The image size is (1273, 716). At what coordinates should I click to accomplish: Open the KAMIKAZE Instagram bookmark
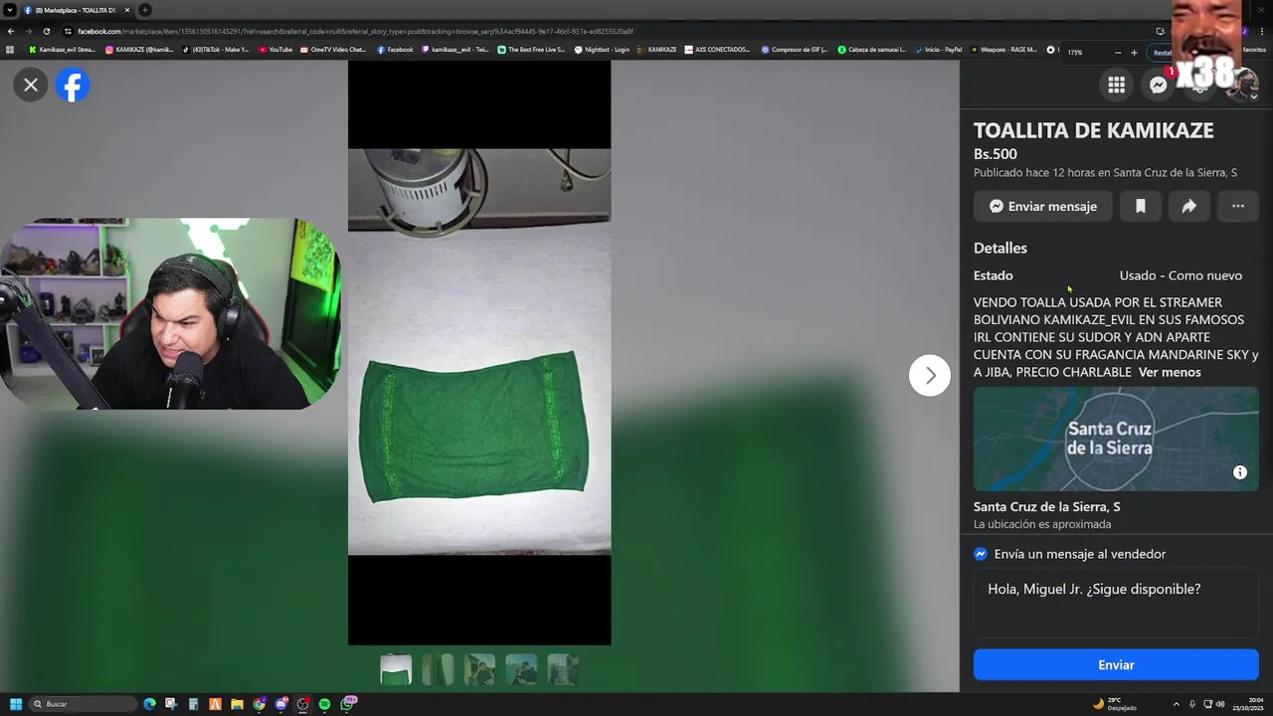click(140, 50)
